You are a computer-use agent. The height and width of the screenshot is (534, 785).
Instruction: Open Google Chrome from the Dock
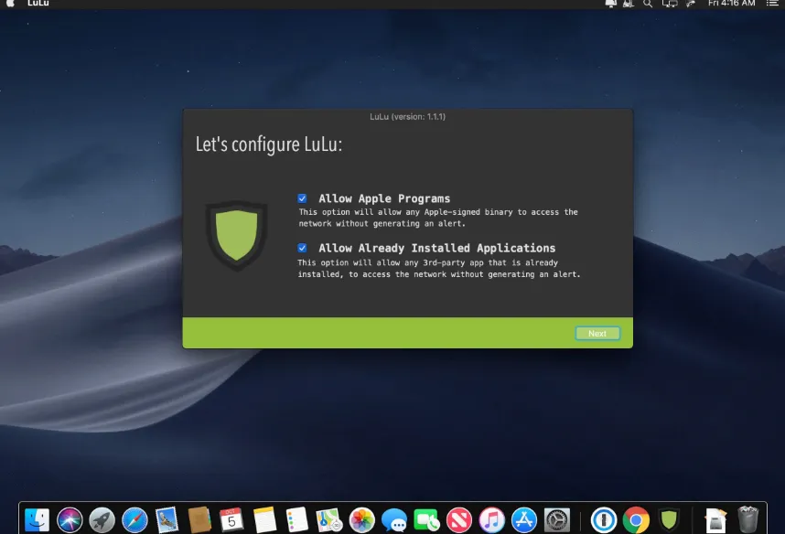pyautogui.click(x=636, y=519)
